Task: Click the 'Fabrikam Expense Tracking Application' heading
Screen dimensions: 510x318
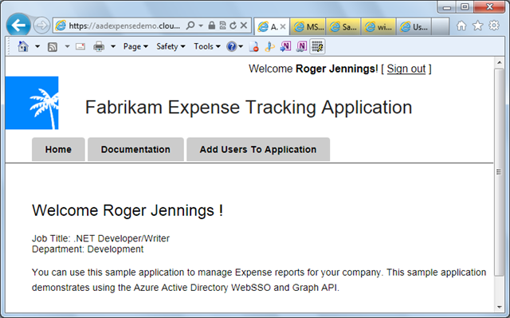Action: point(249,108)
